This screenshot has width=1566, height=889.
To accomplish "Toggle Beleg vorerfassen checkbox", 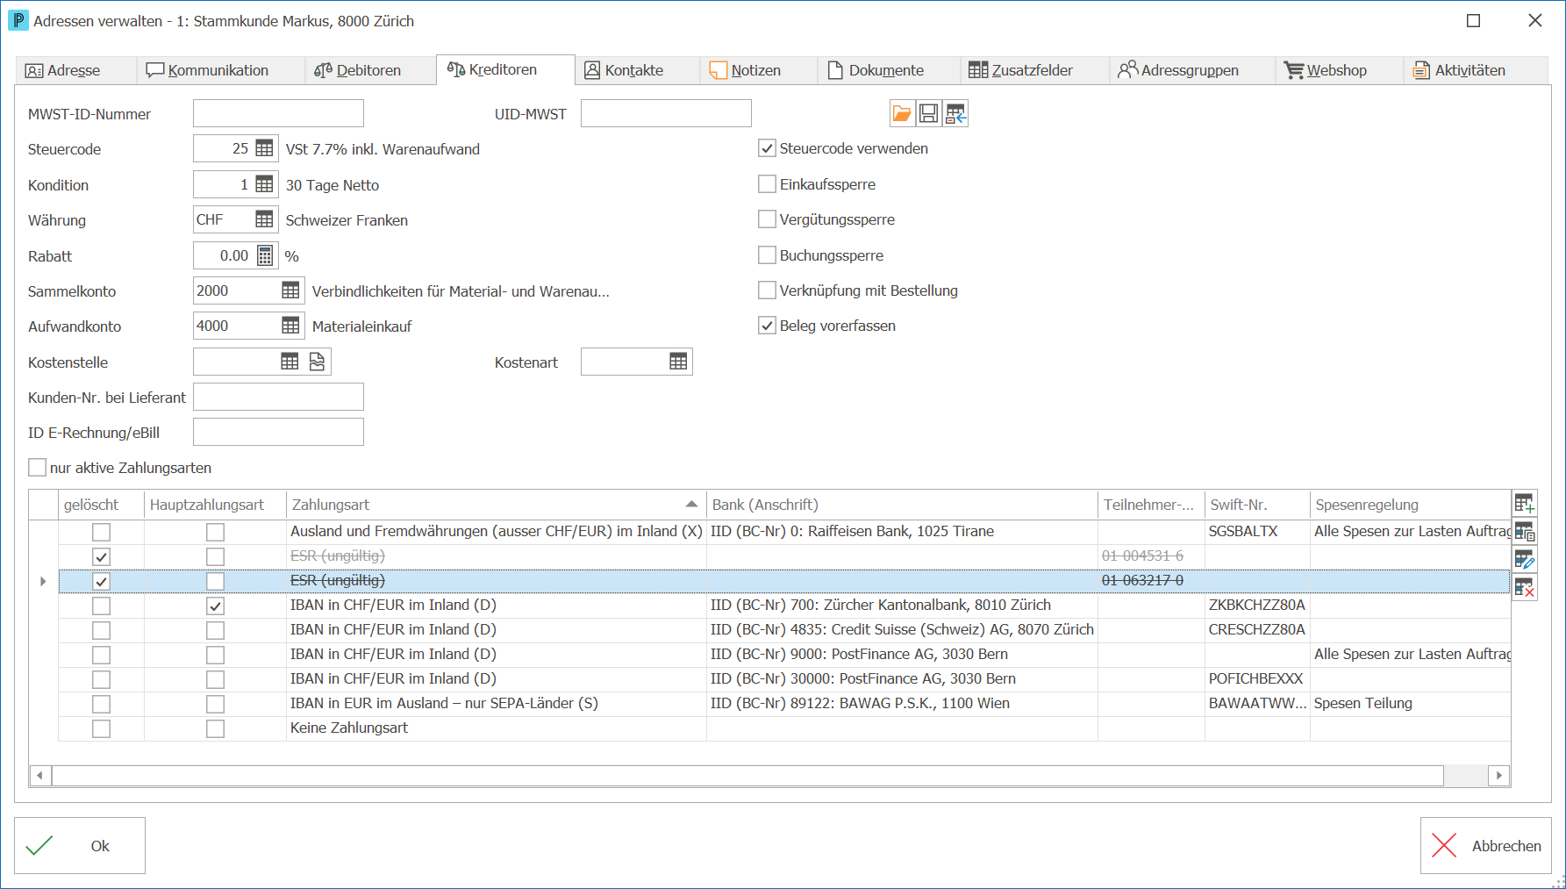I will click(x=767, y=326).
